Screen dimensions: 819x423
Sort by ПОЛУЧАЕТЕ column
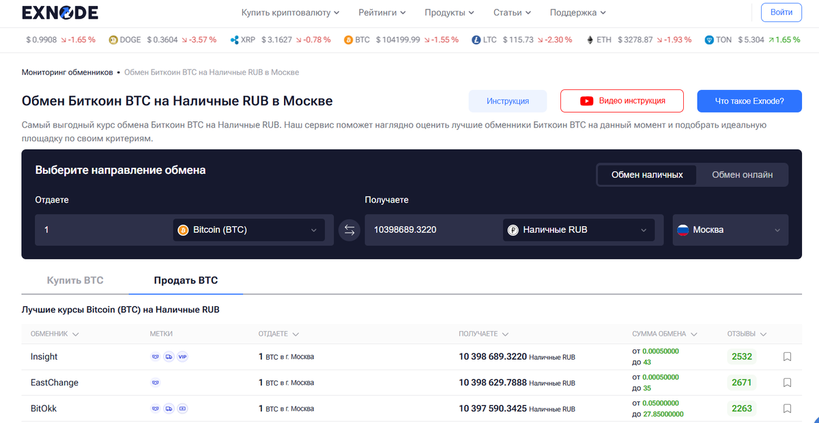pos(483,334)
